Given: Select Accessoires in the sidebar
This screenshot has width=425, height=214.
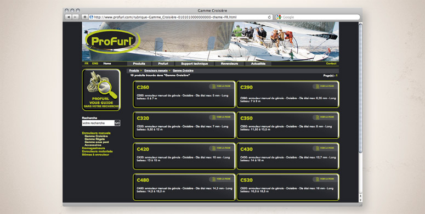Looking at the screenshot, I should [93, 145].
